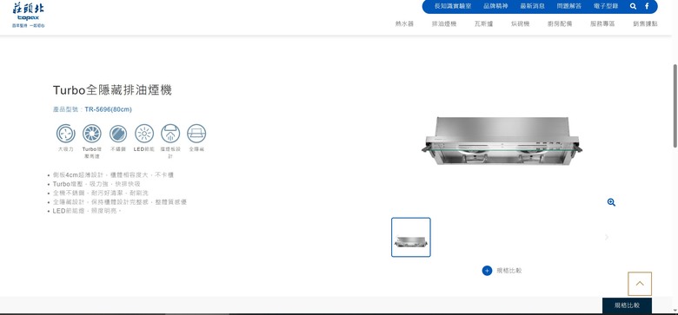Open the search magnifier in top bar
Viewport: 678px width, 315px height.
coord(633,6)
